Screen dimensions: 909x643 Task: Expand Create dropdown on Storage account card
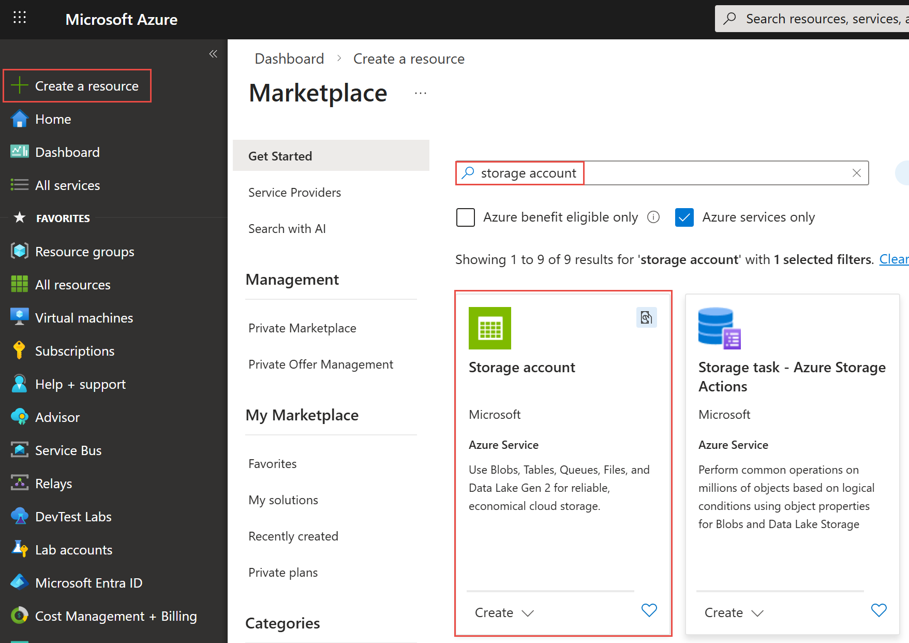pyautogui.click(x=528, y=613)
